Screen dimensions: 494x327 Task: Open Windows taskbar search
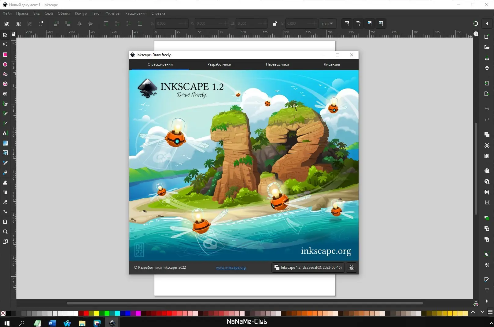(x=22, y=323)
